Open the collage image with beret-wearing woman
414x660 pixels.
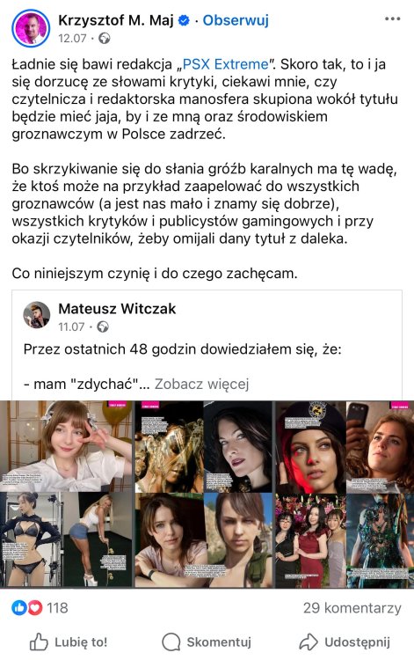pos(310,447)
